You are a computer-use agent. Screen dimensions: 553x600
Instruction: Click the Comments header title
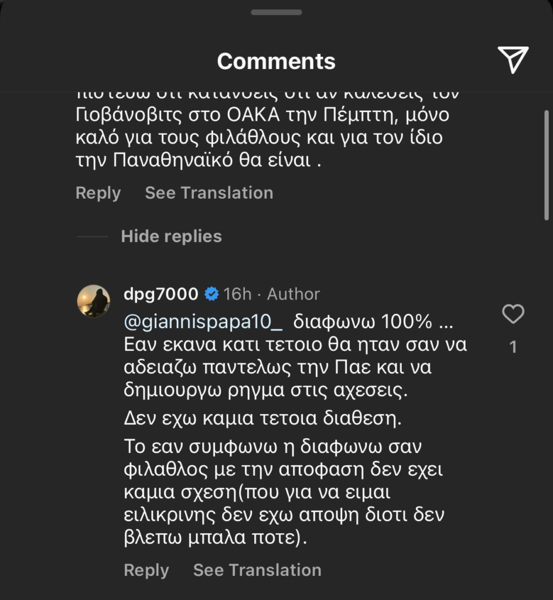coord(276,61)
